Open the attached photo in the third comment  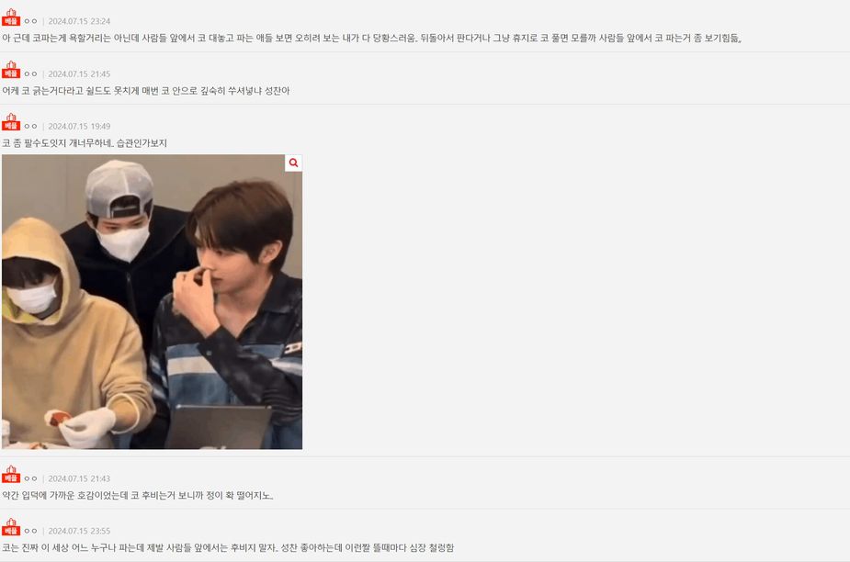coord(152,302)
